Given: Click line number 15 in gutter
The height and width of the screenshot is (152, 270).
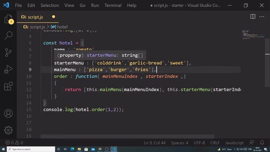Looking at the screenshot, I should point(29,110).
